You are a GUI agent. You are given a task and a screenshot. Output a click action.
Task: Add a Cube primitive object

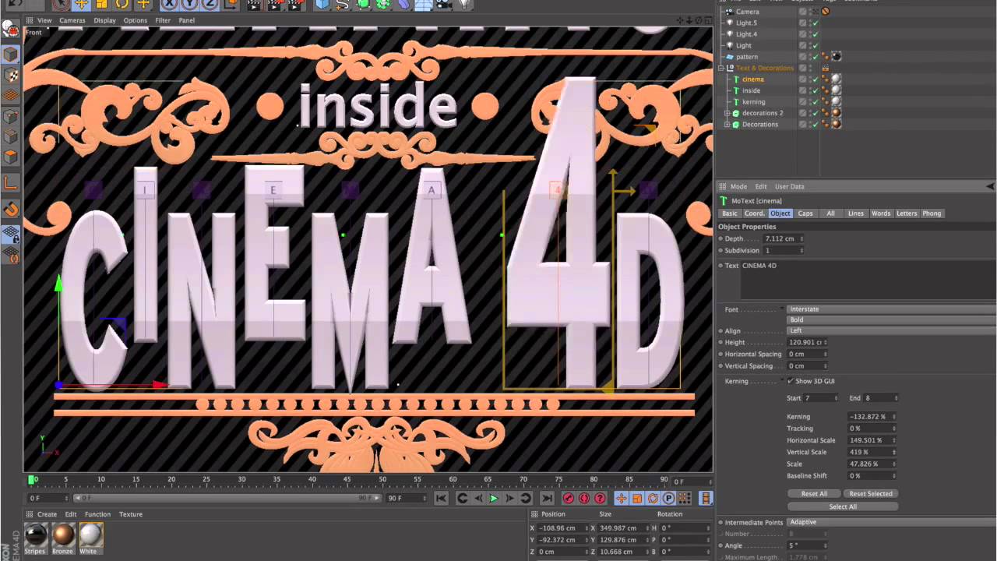(322, 4)
